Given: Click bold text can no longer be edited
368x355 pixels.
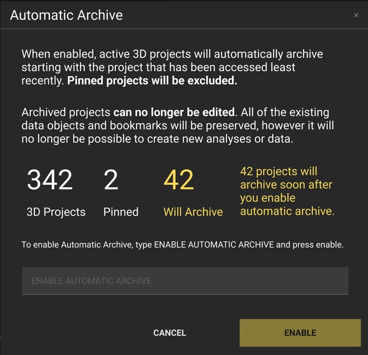Looking at the screenshot, I should tap(174, 112).
